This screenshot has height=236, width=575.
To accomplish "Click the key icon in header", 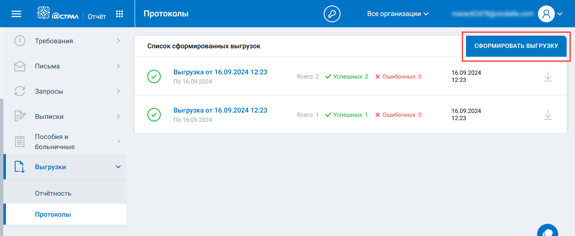I will click(x=332, y=14).
